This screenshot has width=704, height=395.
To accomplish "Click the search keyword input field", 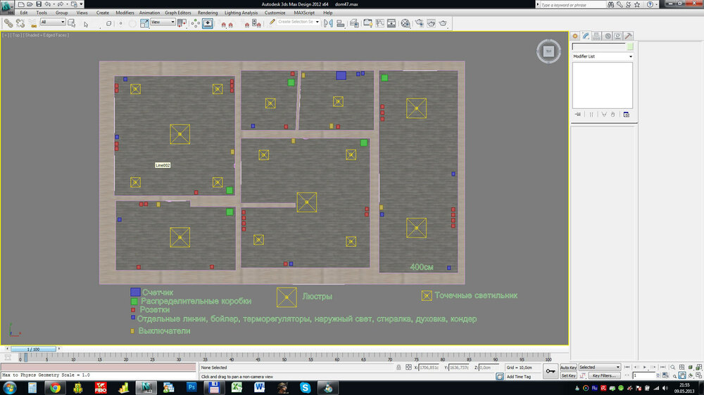I will tap(574, 4).
